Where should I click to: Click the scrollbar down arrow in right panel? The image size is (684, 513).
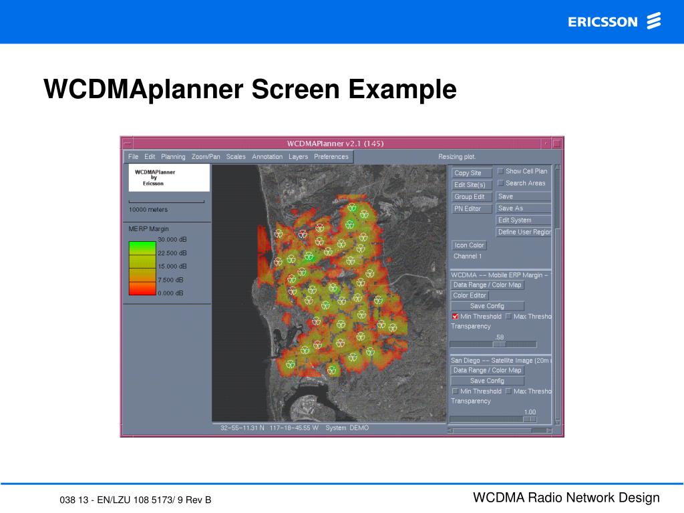pyautogui.click(x=557, y=422)
